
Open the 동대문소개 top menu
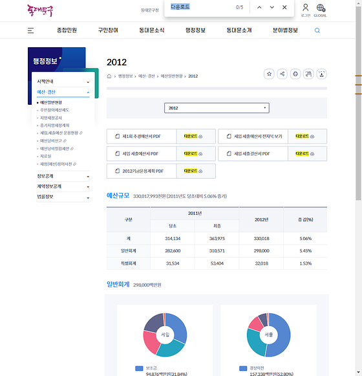[x=239, y=30]
